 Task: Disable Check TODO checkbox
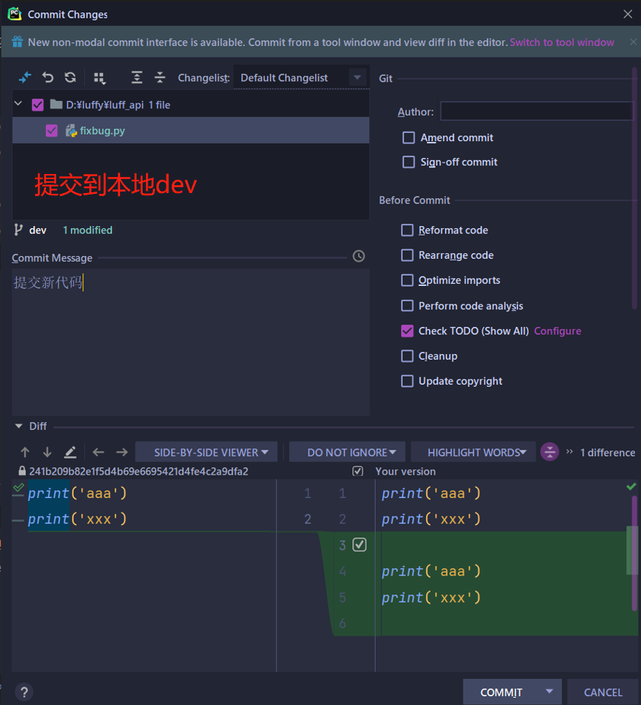407,331
